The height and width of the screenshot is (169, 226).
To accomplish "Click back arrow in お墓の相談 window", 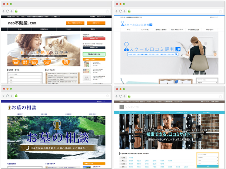I will click(x=4, y=96).
